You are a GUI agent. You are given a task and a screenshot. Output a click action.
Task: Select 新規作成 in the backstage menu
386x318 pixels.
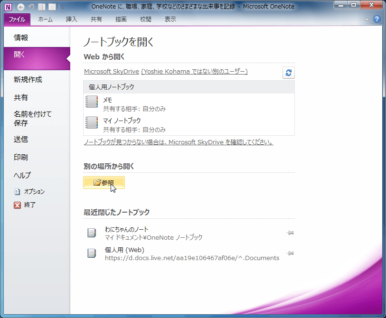37,80
